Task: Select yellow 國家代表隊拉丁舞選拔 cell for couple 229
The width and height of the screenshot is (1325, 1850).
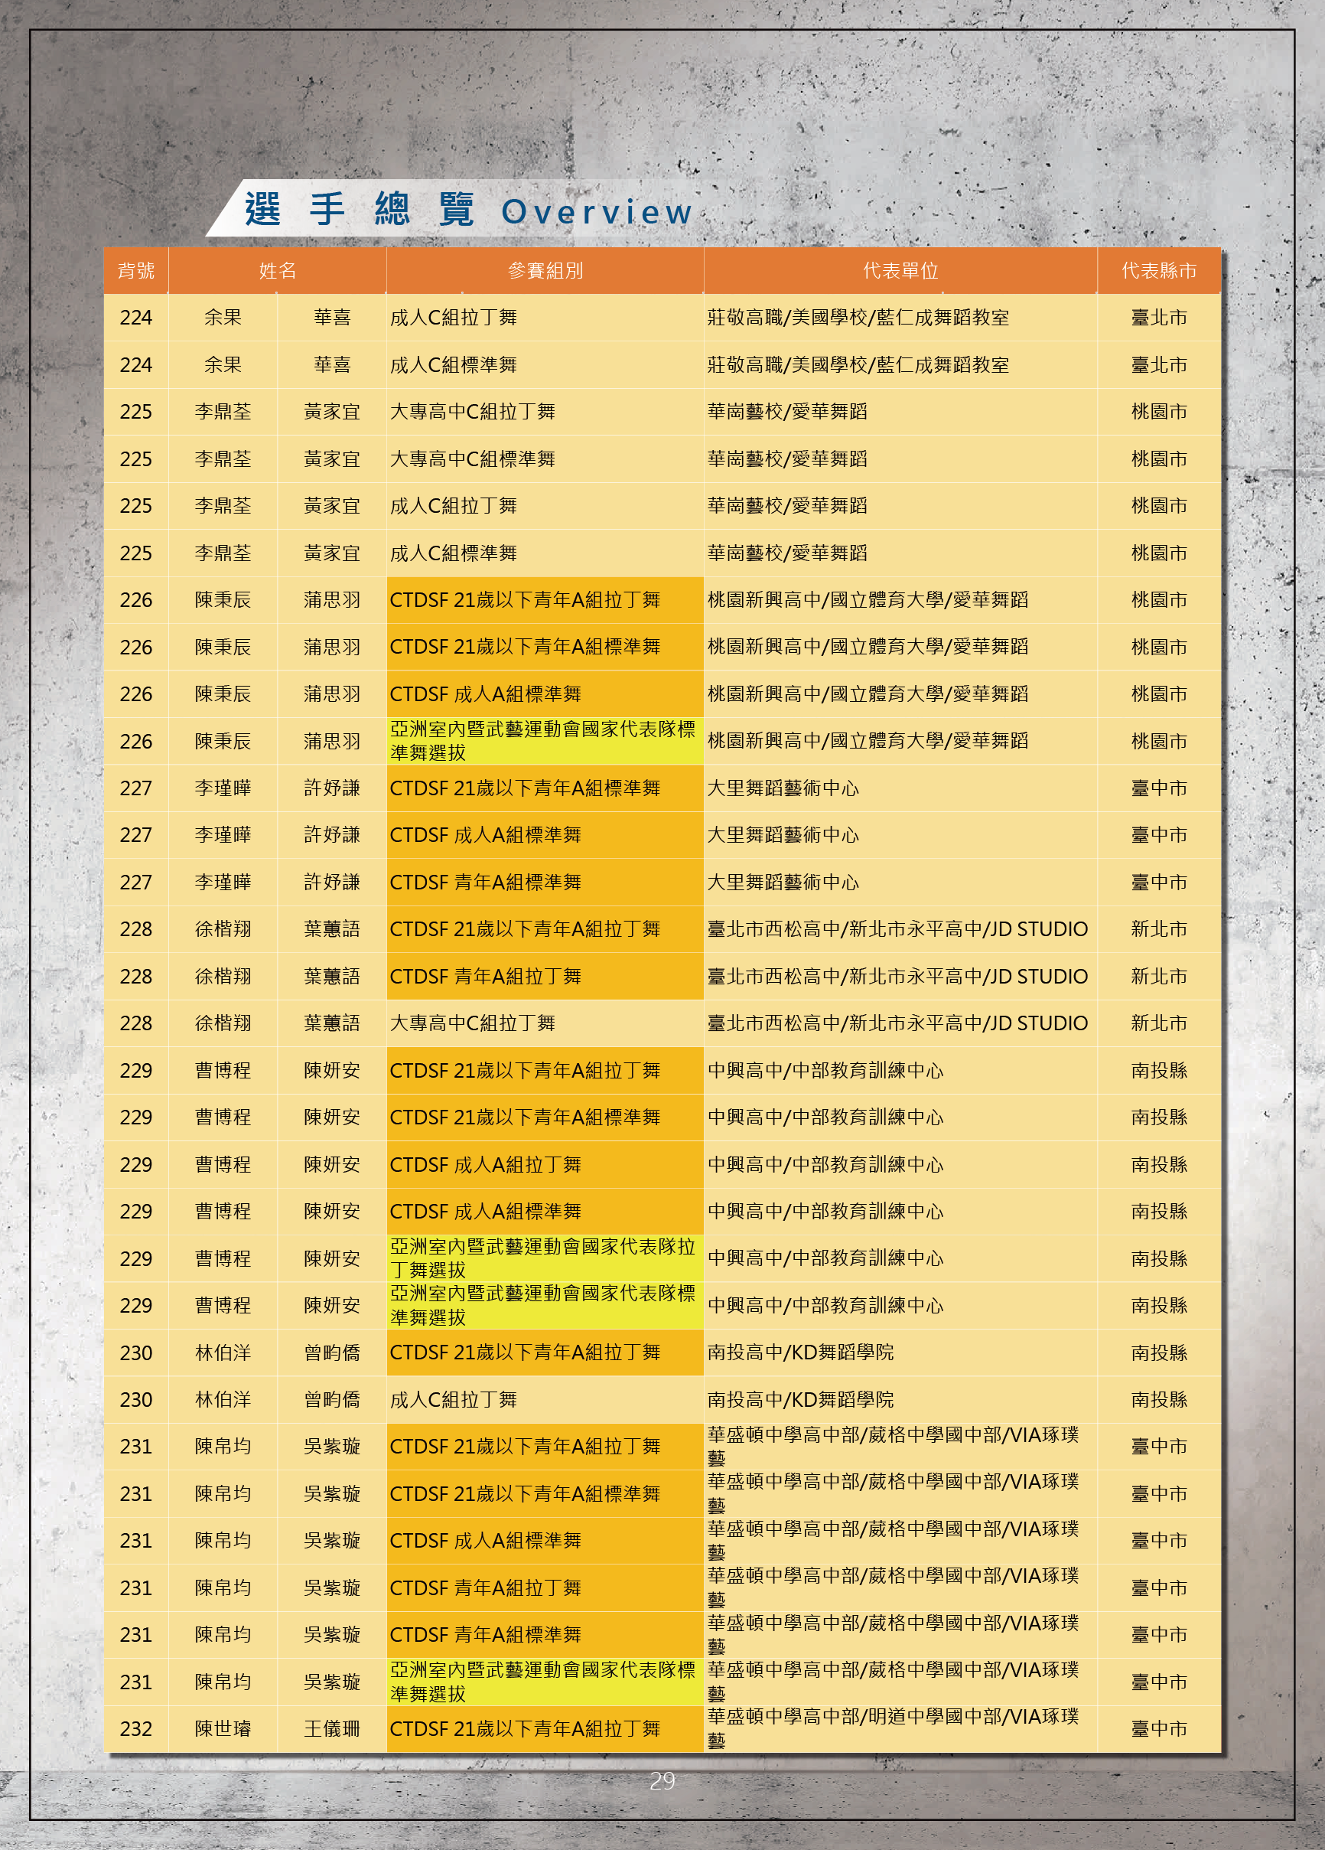Action: point(545,1258)
